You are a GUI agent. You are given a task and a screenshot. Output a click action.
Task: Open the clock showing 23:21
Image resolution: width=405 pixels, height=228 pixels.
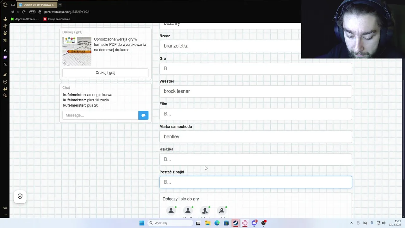pyautogui.click(x=398, y=223)
